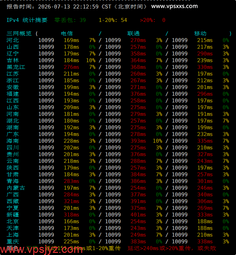Click the '联通' column header
This screenshot has height=255, width=236.
134,34
